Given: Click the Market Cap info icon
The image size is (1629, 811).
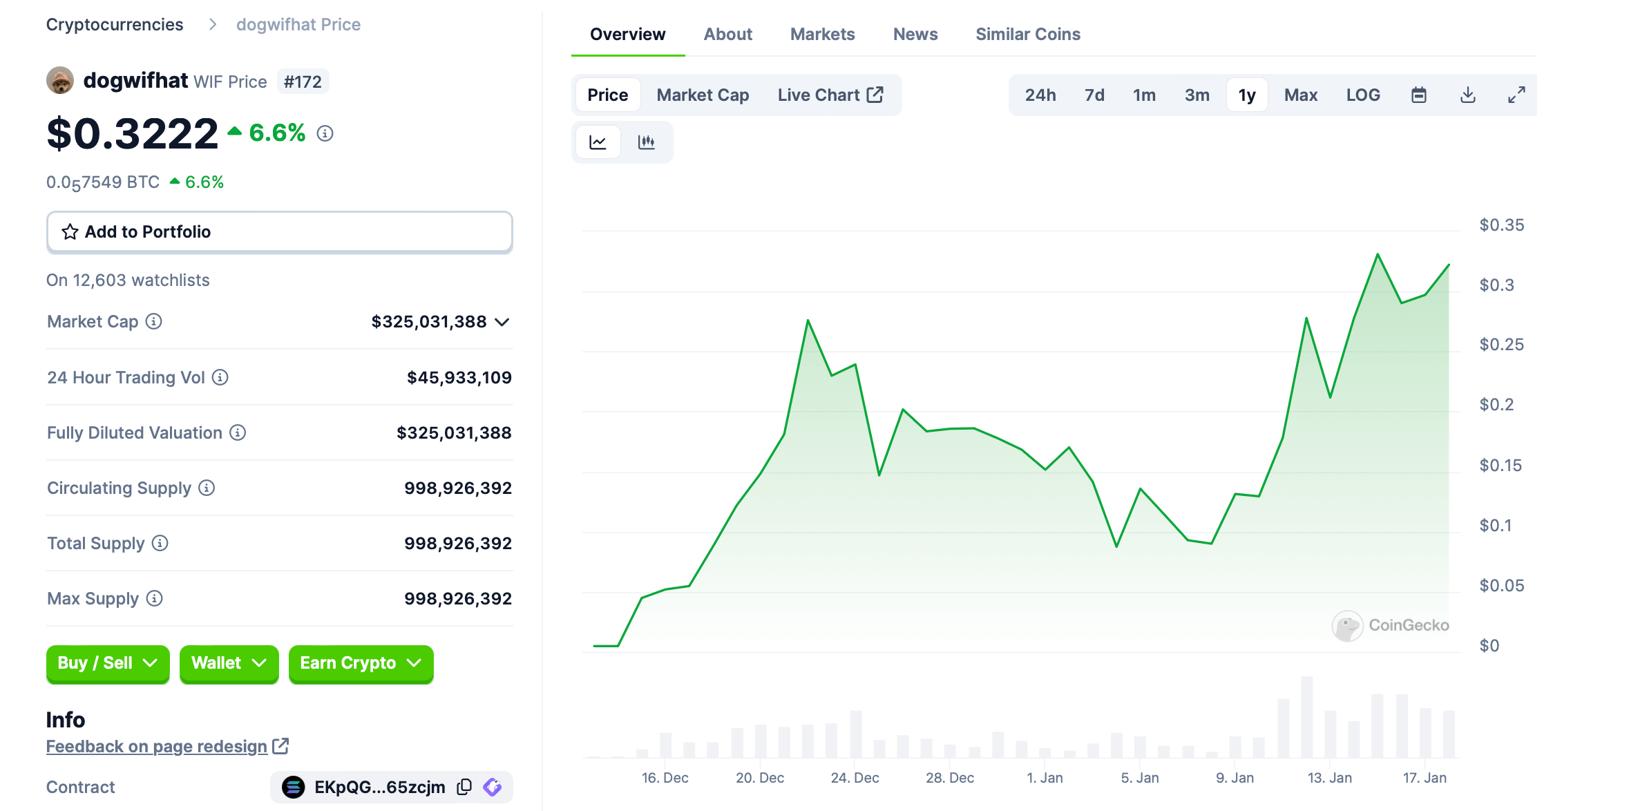Looking at the screenshot, I should tap(154, 322).
